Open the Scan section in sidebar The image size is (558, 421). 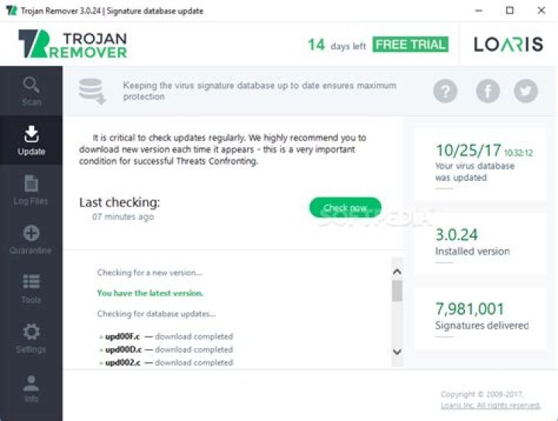pos(31,91)
